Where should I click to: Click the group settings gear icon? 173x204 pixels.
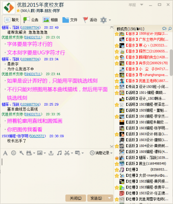103,20
